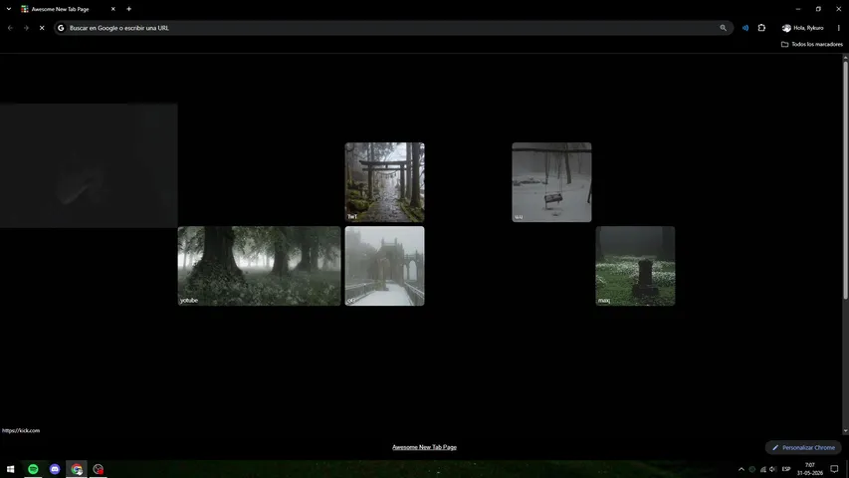Open the snowy swing tile
Screen dimensions: 849x478
coord(551,182)
